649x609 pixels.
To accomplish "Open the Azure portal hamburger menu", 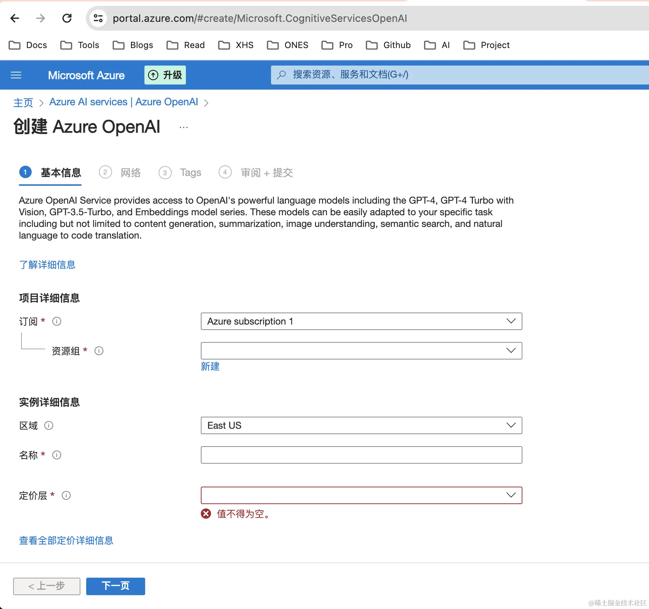I will pos(16,75).
